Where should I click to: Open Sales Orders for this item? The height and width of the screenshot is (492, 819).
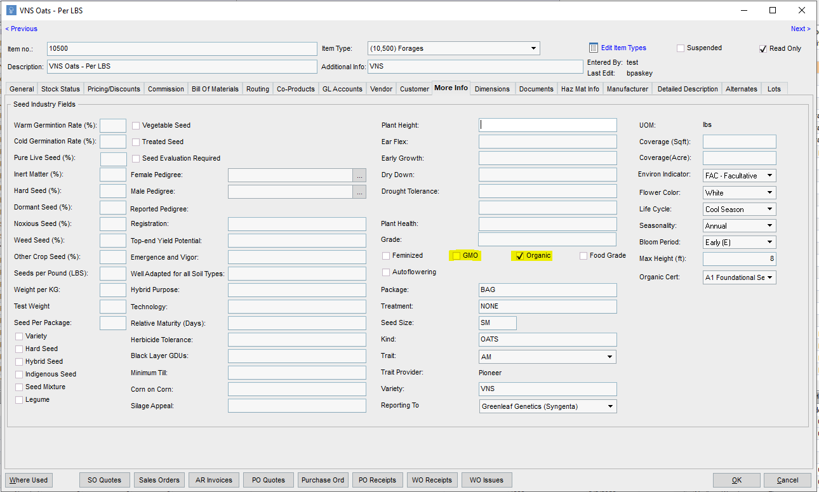coord(159,480)
